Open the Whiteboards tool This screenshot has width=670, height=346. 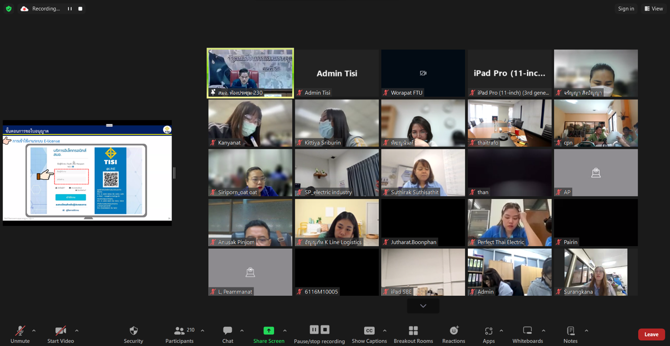[x=527, y=334]
